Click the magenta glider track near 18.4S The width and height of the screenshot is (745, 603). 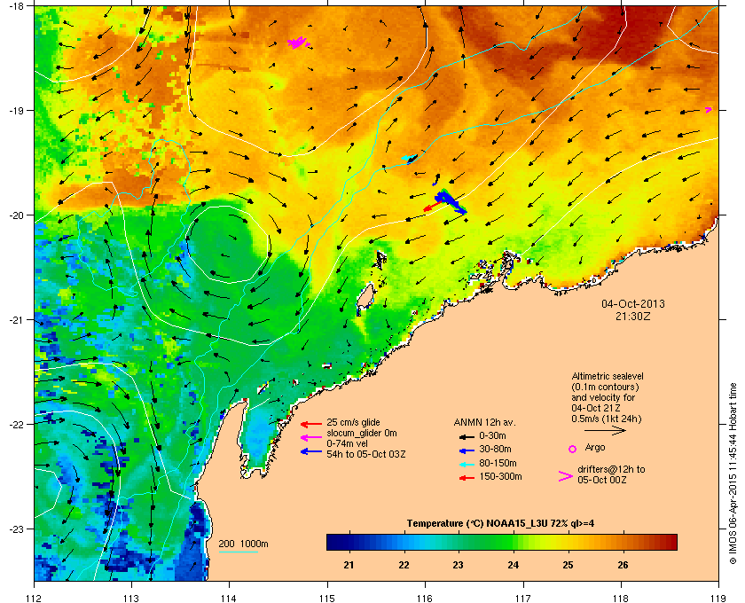tap(298, 43)
